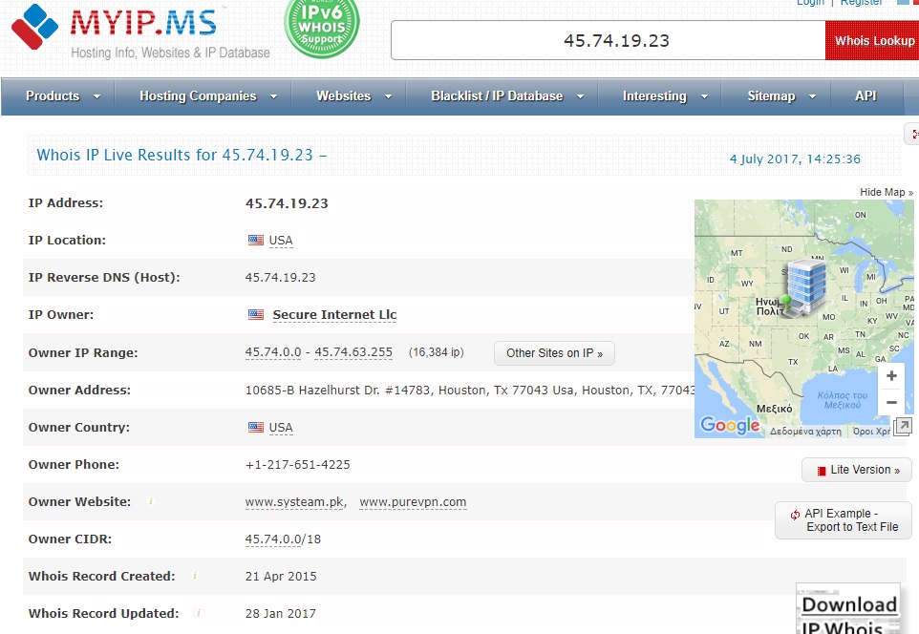Expand the Blacklist / IP Database arrow
This screenshot has width=919, height=634.
pos(580,96)
